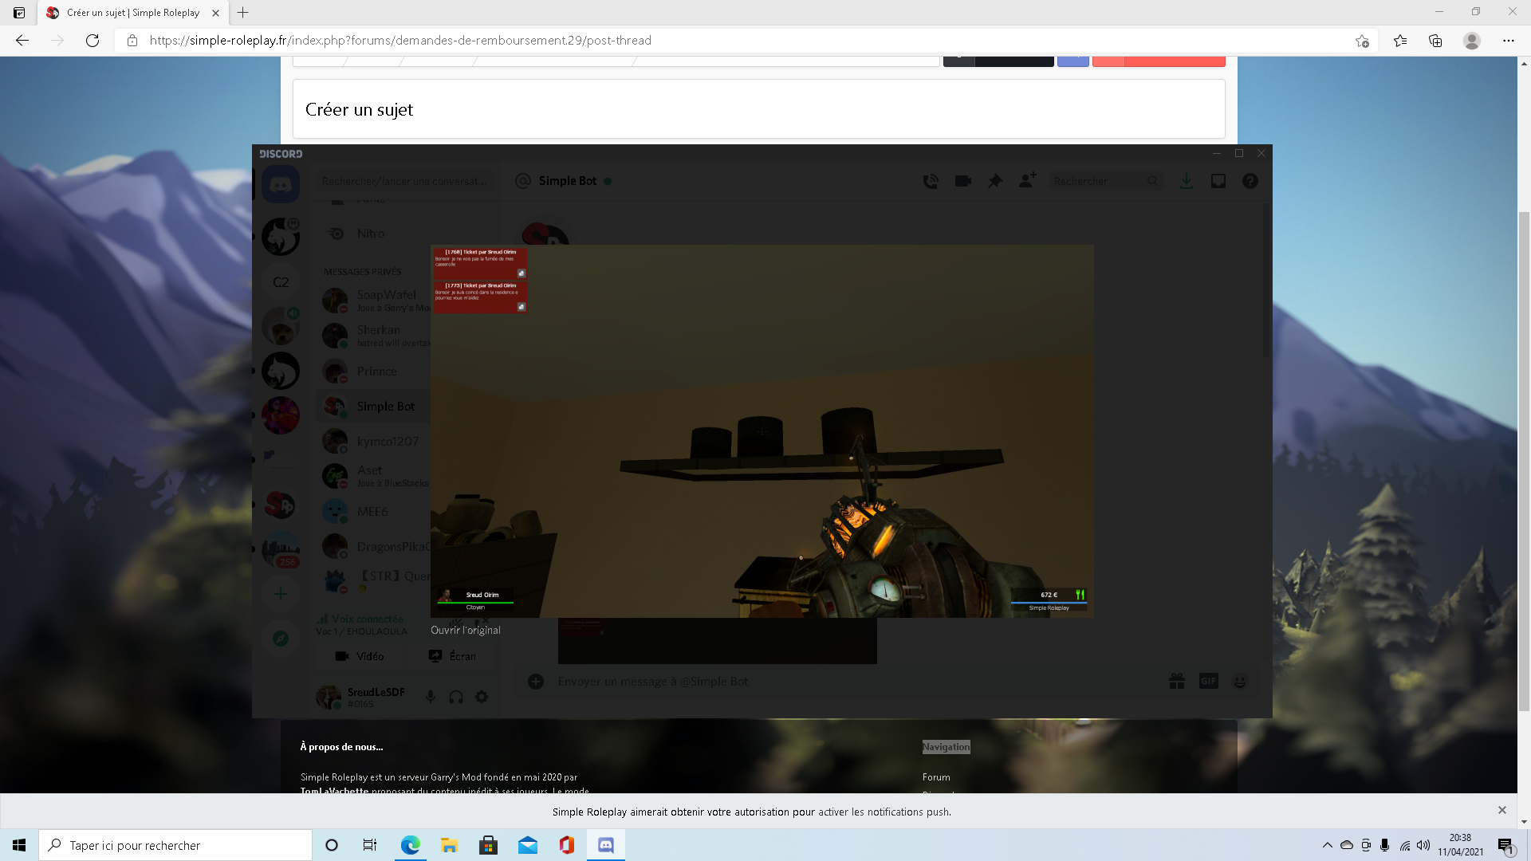Mute microphone in Discord user panel
Screen dimensions: 1531x861
click(x=430, y=697)
